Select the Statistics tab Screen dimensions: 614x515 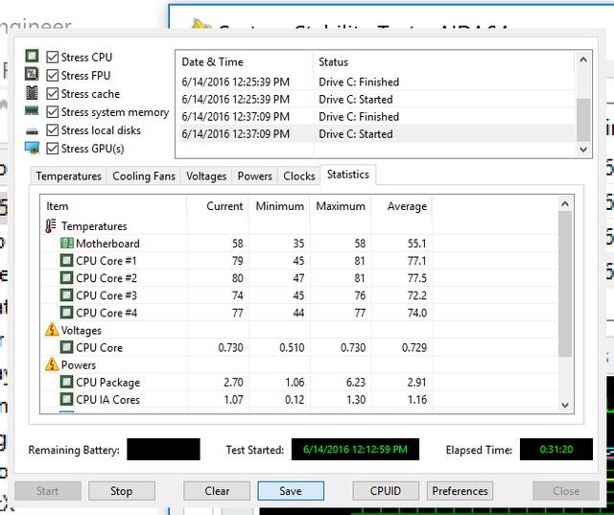pos(348,175)
